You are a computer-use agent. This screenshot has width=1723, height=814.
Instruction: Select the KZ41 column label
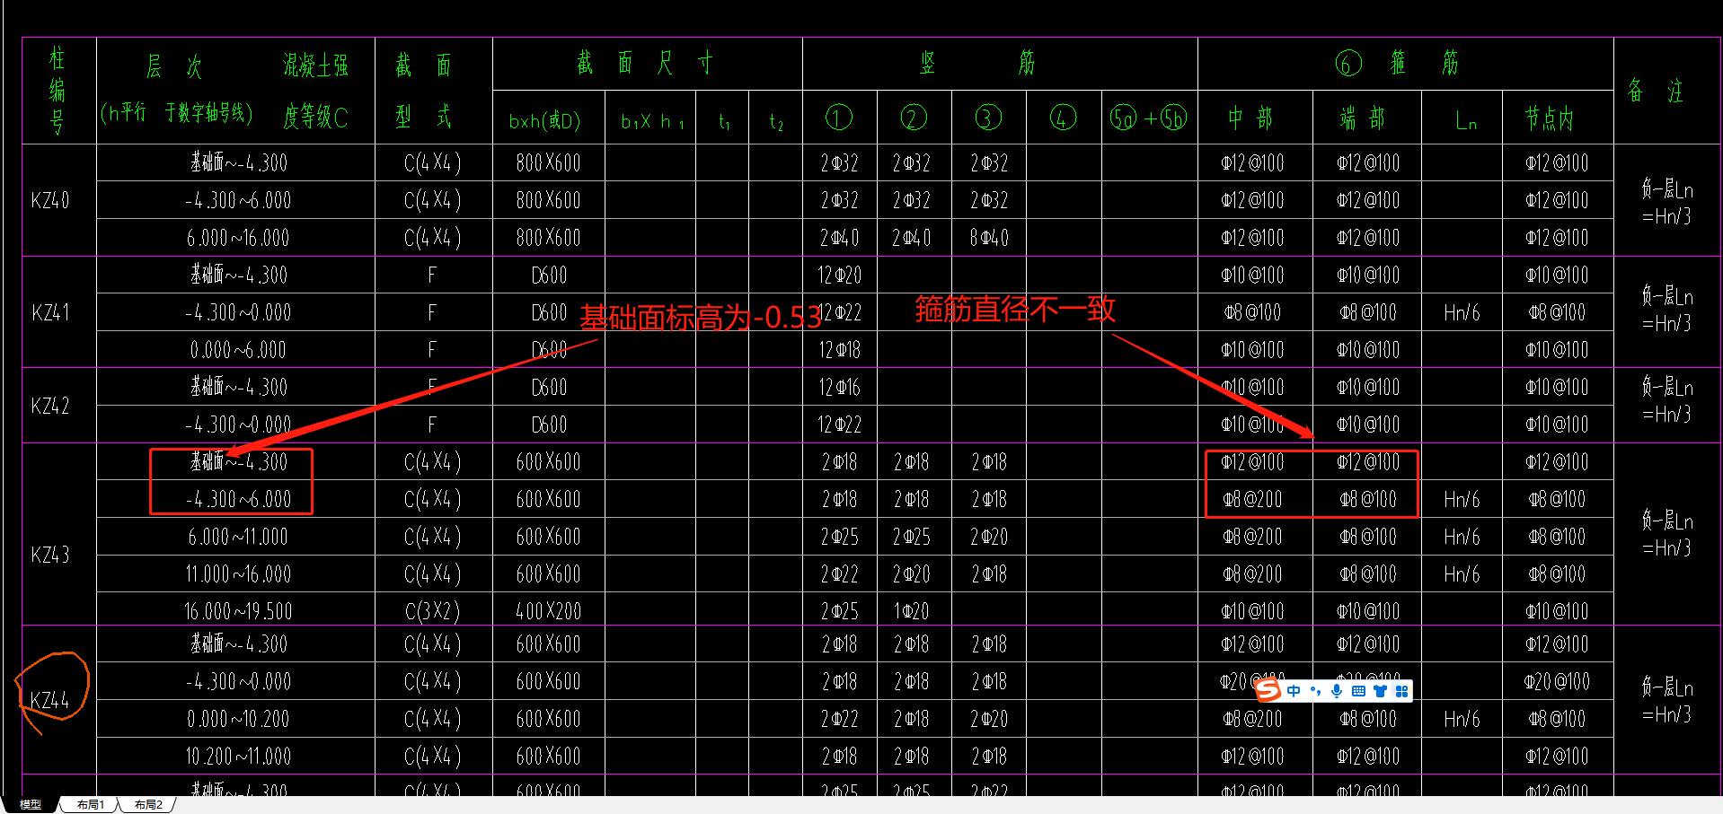coord(50,312)
